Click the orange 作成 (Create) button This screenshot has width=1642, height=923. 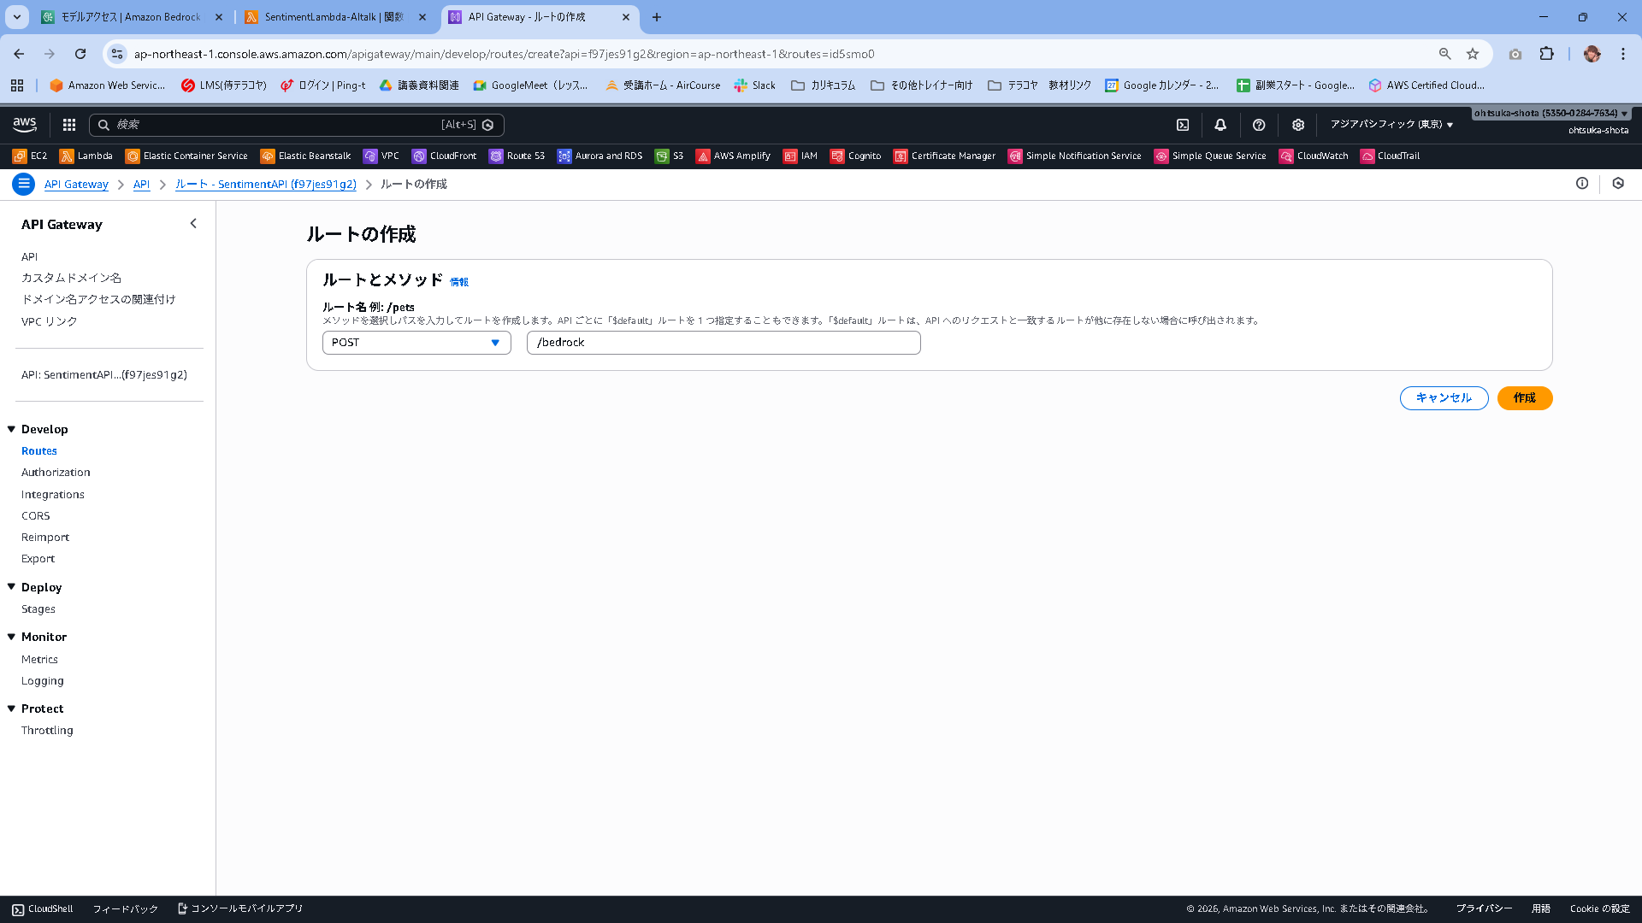[x=1524, y=398]
